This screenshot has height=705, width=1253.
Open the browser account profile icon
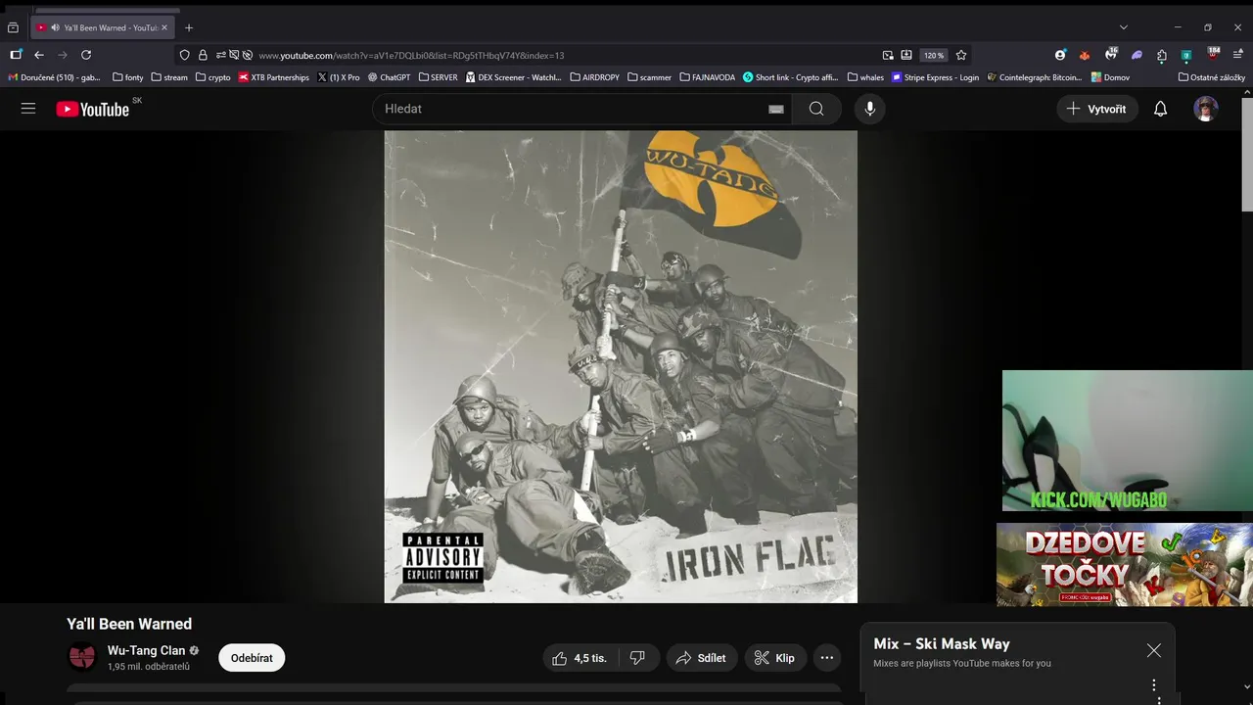1060,55
